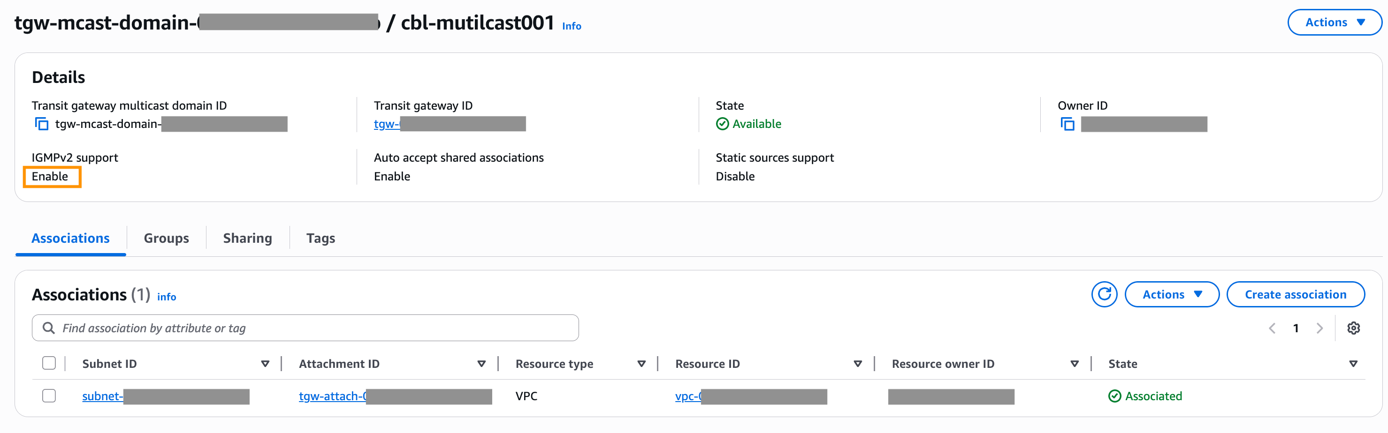
Task: Select all associations header checkbox
Action: pyautogui.click(x=49, y=363)
